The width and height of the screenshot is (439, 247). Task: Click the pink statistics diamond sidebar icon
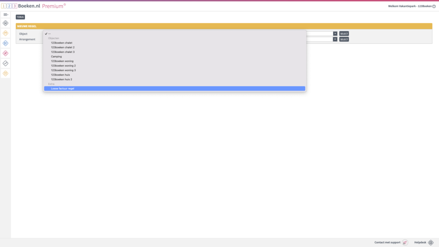6,53
